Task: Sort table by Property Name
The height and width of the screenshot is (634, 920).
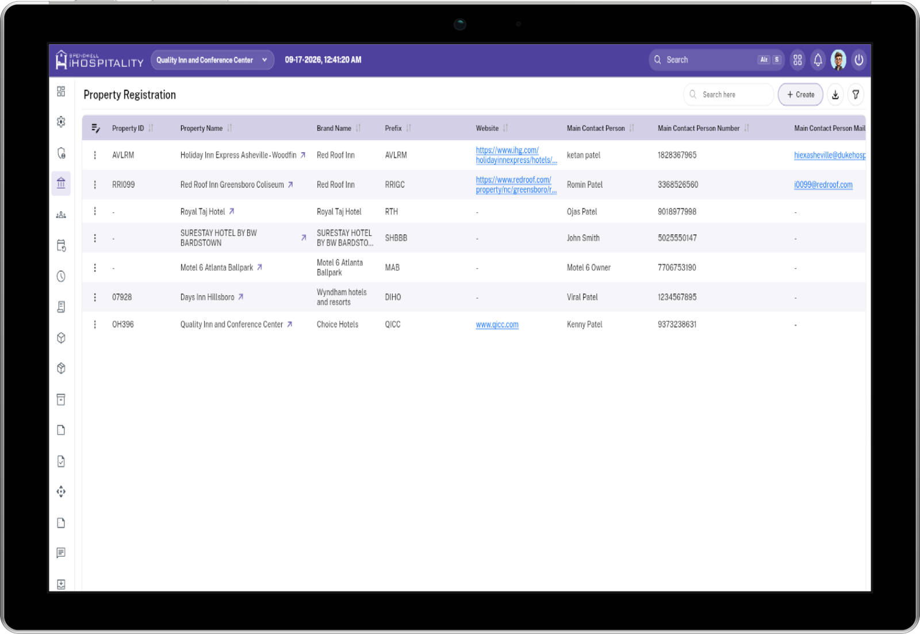Action: (229, 128)
